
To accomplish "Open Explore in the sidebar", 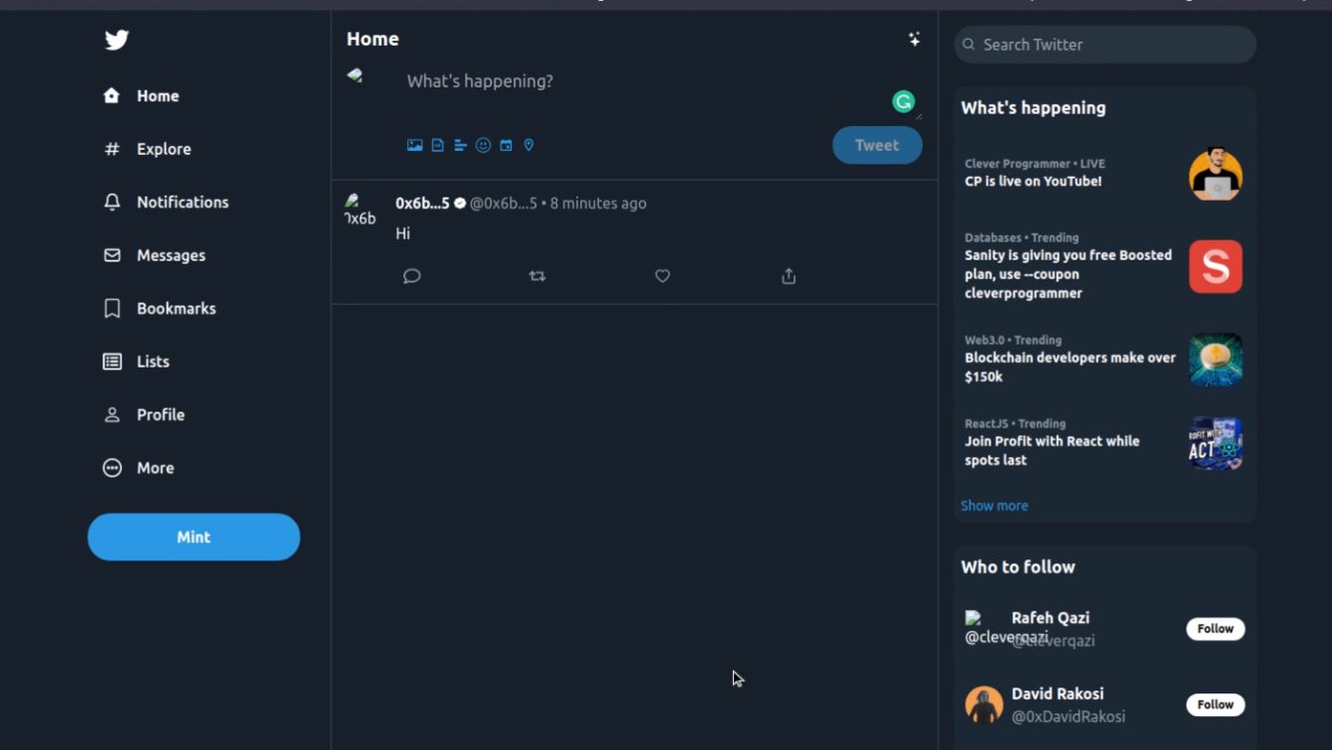I will click(x=147, y=149).
